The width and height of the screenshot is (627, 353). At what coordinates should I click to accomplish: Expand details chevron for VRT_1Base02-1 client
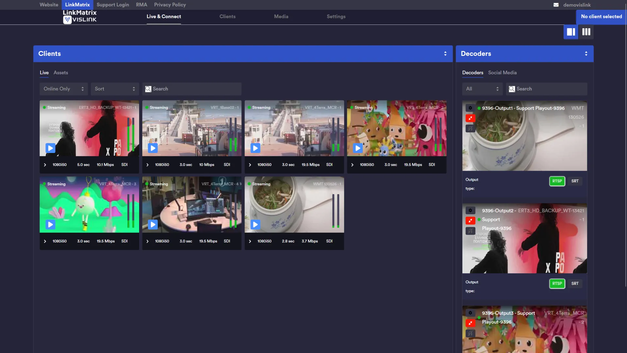click(148, 165)
